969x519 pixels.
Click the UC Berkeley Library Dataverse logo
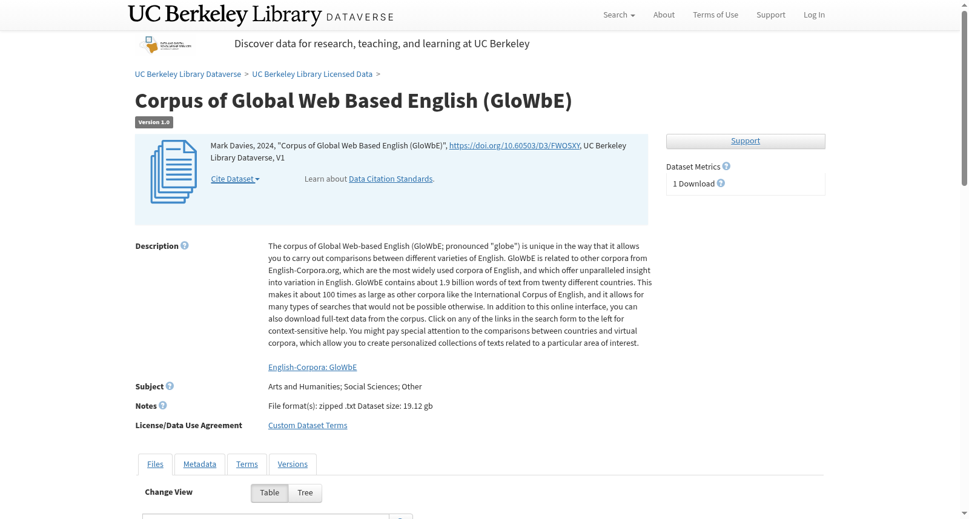click(x=261, y=15)
